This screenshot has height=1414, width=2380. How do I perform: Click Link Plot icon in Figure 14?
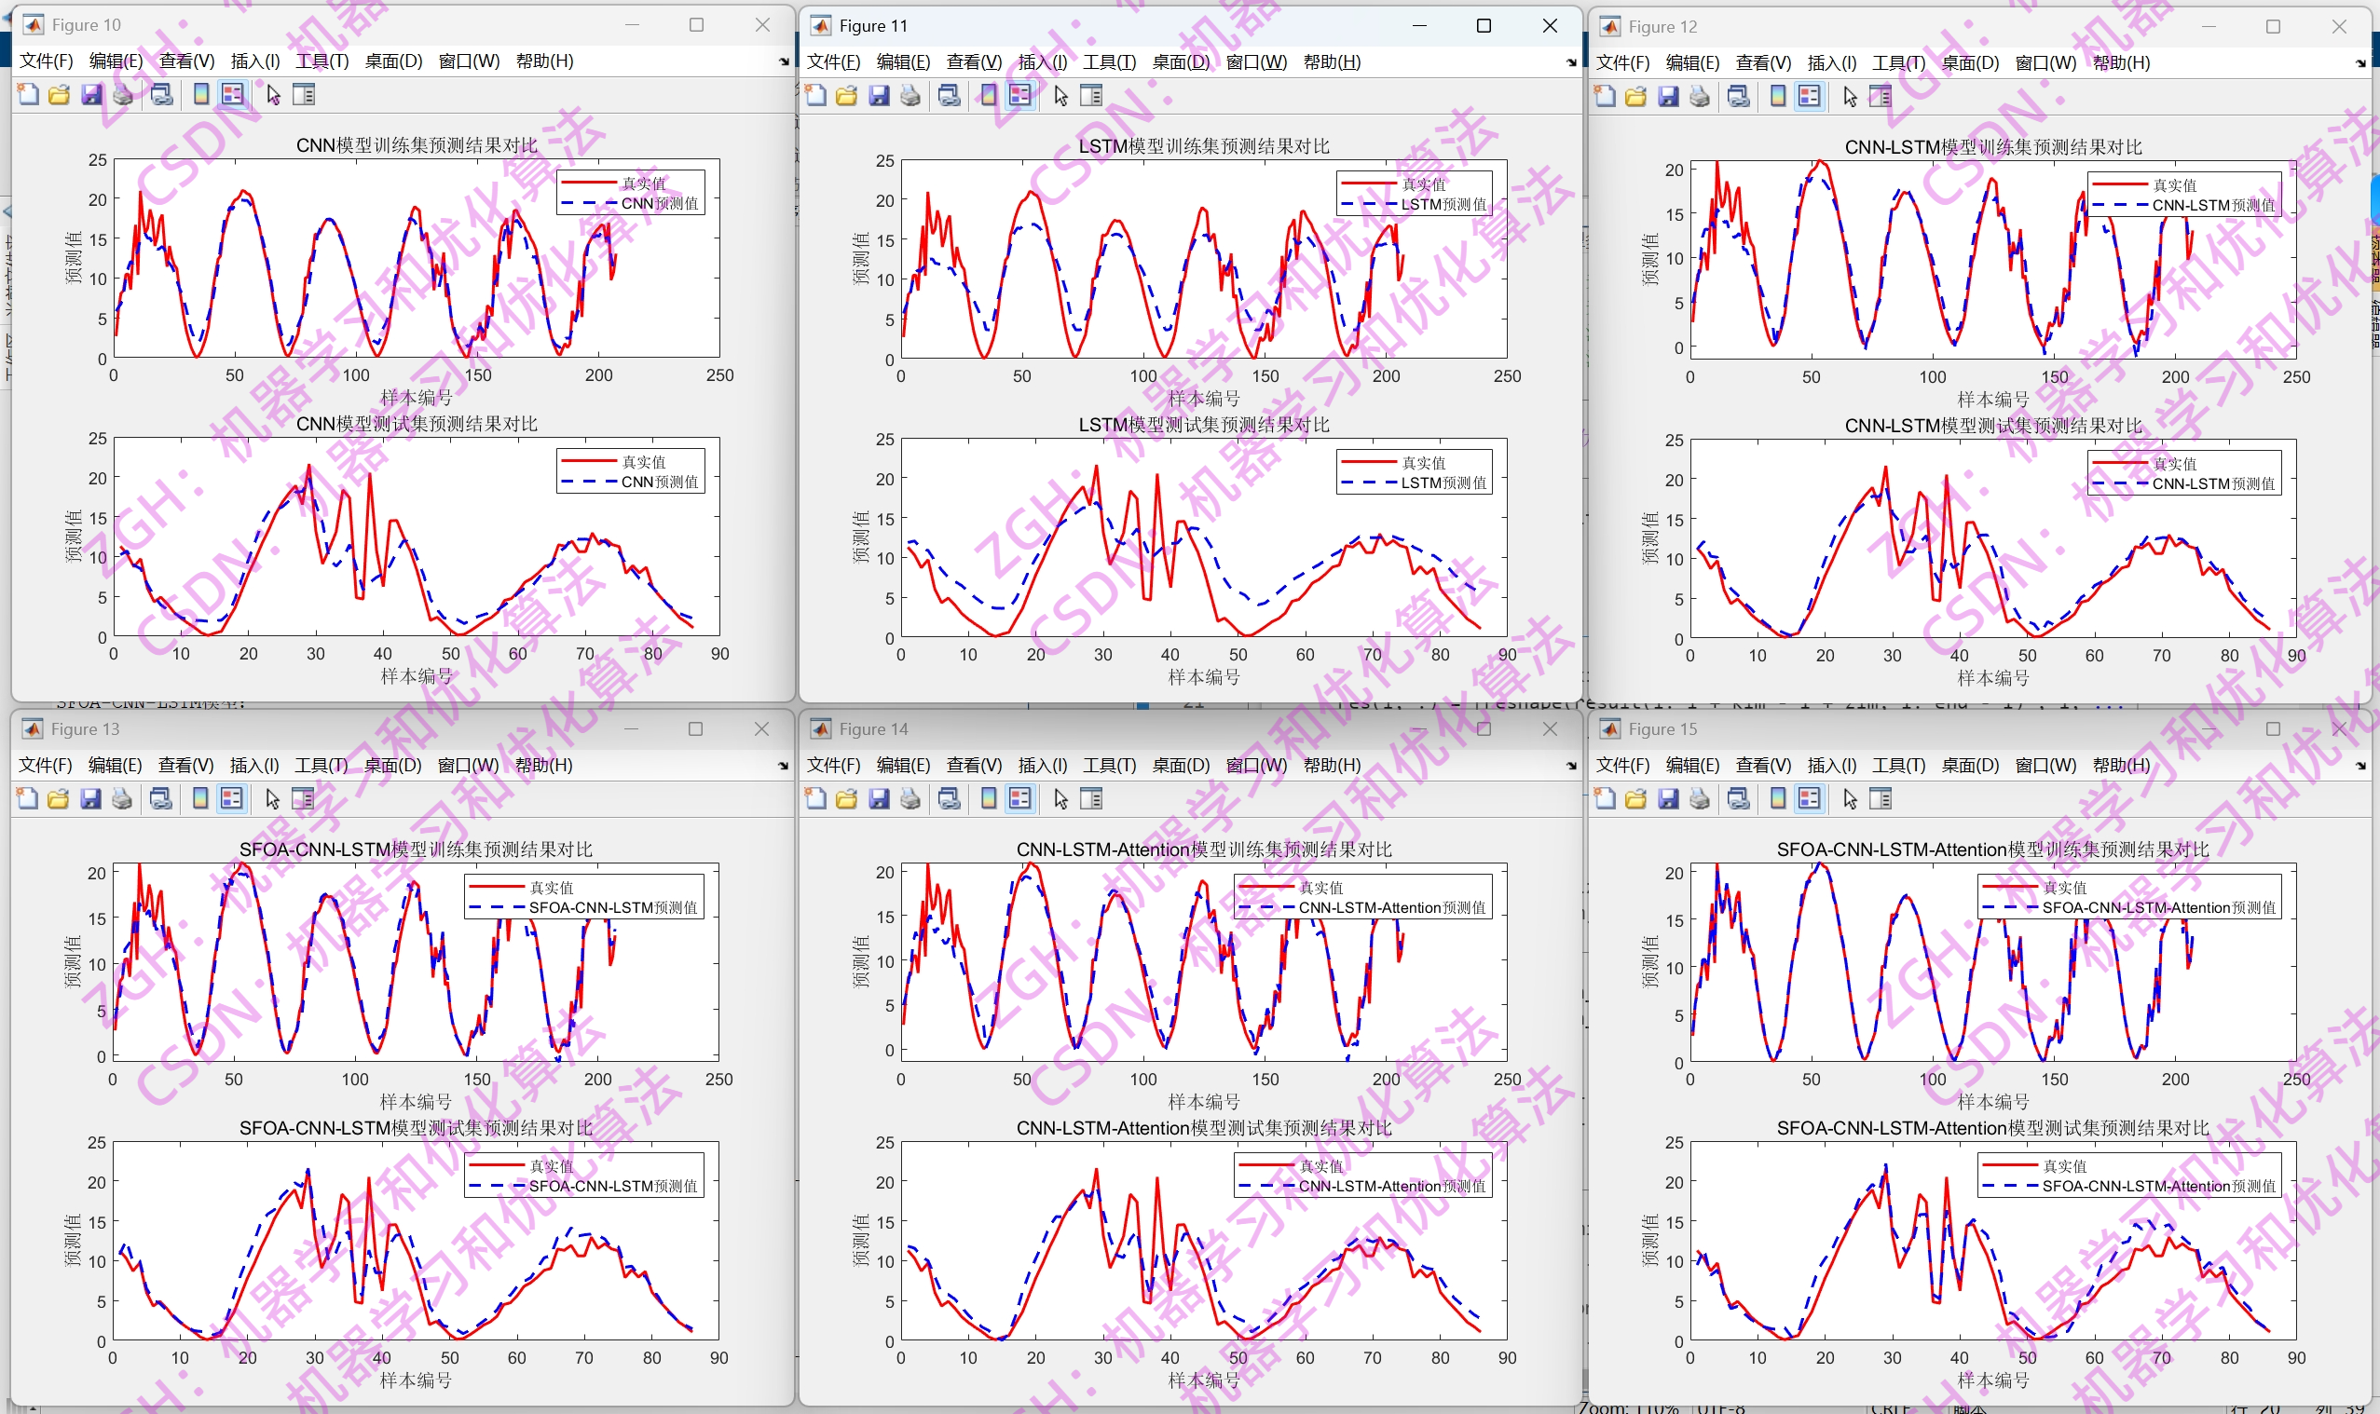click(950, 798)
